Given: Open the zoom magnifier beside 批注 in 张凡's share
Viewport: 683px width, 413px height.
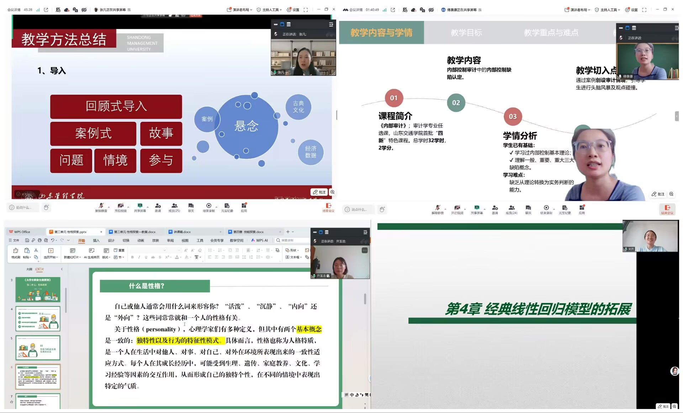Looking at the screenshot, I should (332, 192).
